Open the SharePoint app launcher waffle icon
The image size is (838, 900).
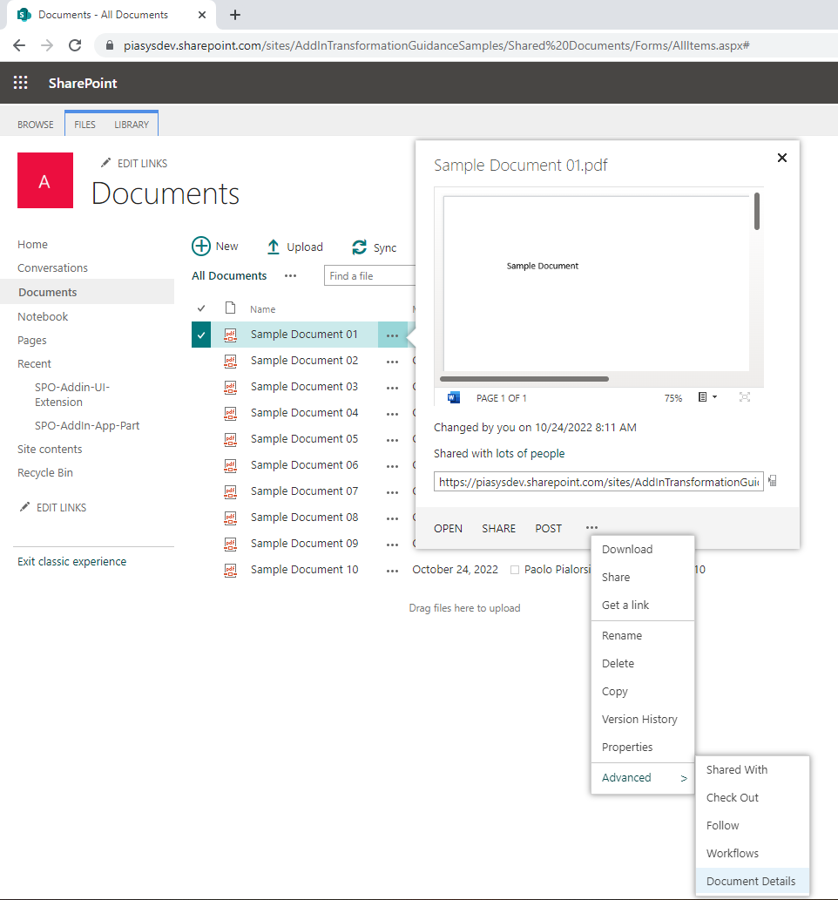click(x=20, y=83)
